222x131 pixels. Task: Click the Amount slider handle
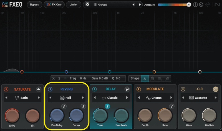tap(189, 5)
